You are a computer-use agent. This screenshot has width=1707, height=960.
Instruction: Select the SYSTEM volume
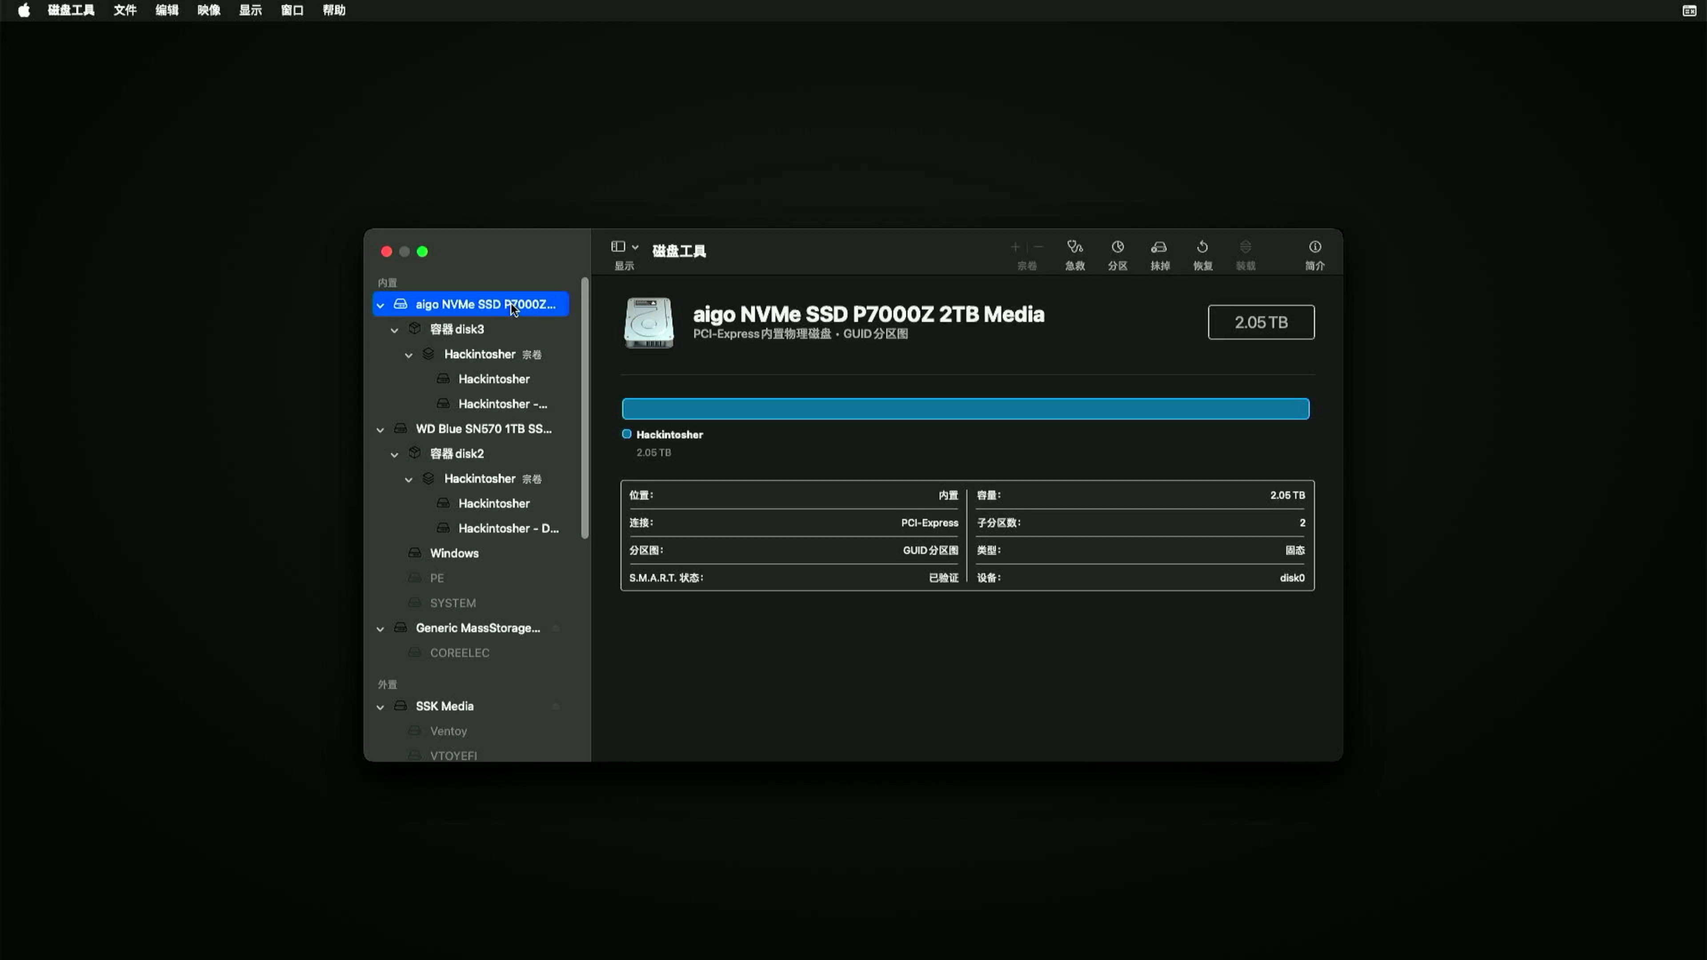point(470,603)
